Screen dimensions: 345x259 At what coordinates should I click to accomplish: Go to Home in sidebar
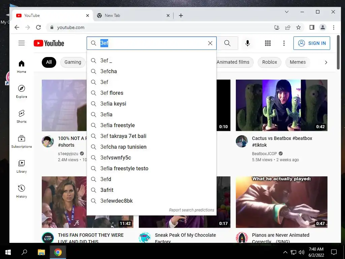coord(22,67)
